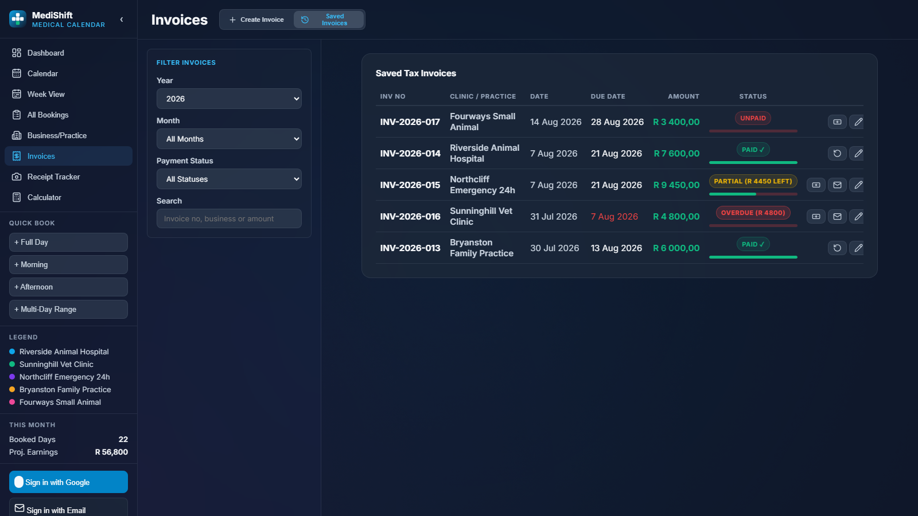
Task: Email the overdue invoice INV-2026-016
Action: [837, 216]
